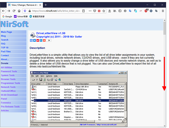Click the NirSoft logo header
169x128 pixels.
coord(15,24)
